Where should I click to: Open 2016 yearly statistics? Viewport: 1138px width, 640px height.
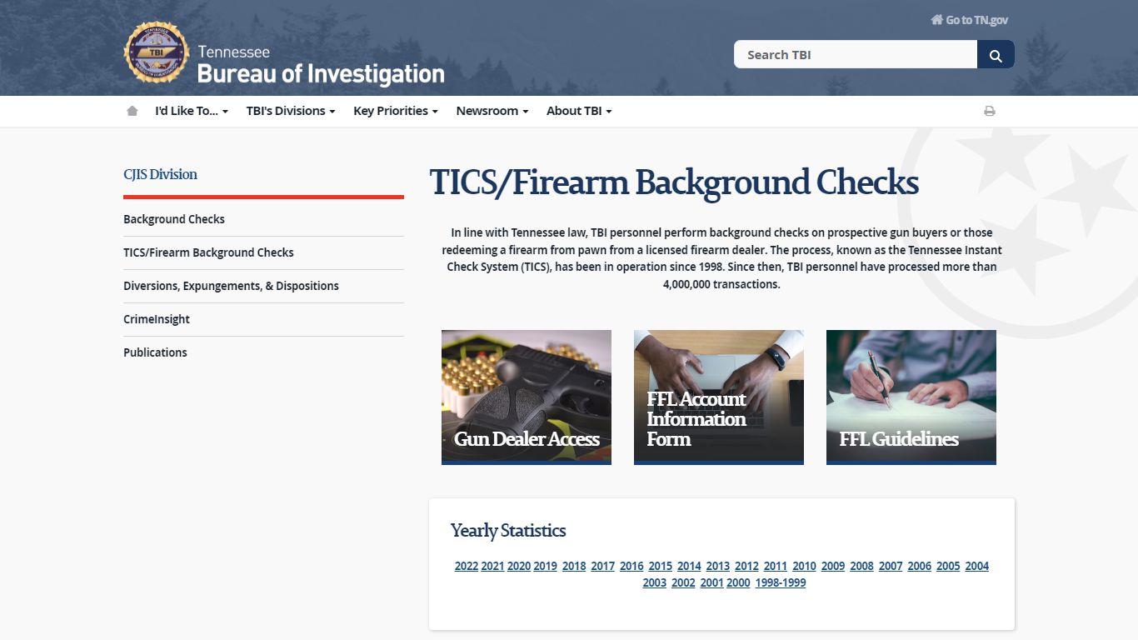point(631,566)
